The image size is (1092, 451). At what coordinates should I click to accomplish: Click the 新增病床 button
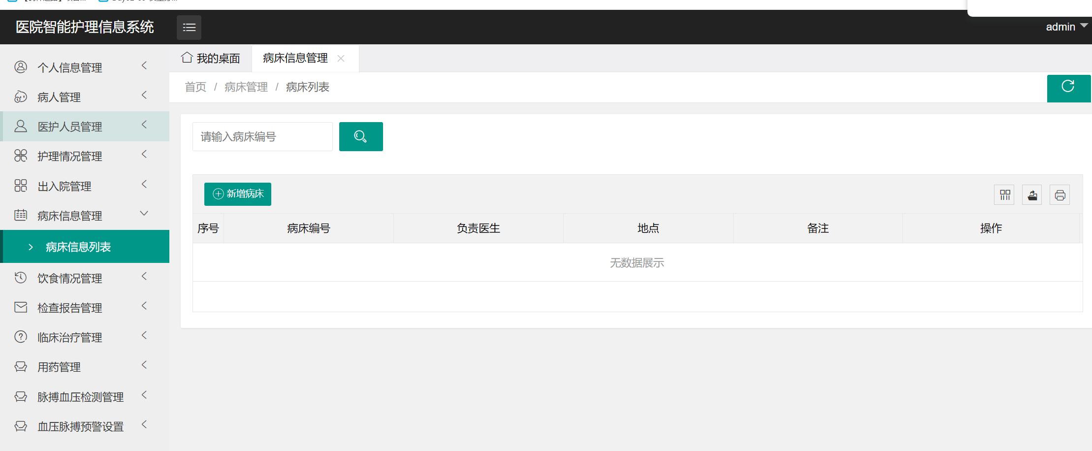click(237, 194)
